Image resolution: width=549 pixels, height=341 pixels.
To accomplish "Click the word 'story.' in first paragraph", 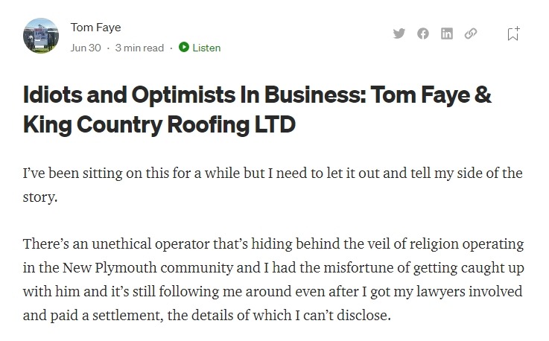I will (40, 197).
